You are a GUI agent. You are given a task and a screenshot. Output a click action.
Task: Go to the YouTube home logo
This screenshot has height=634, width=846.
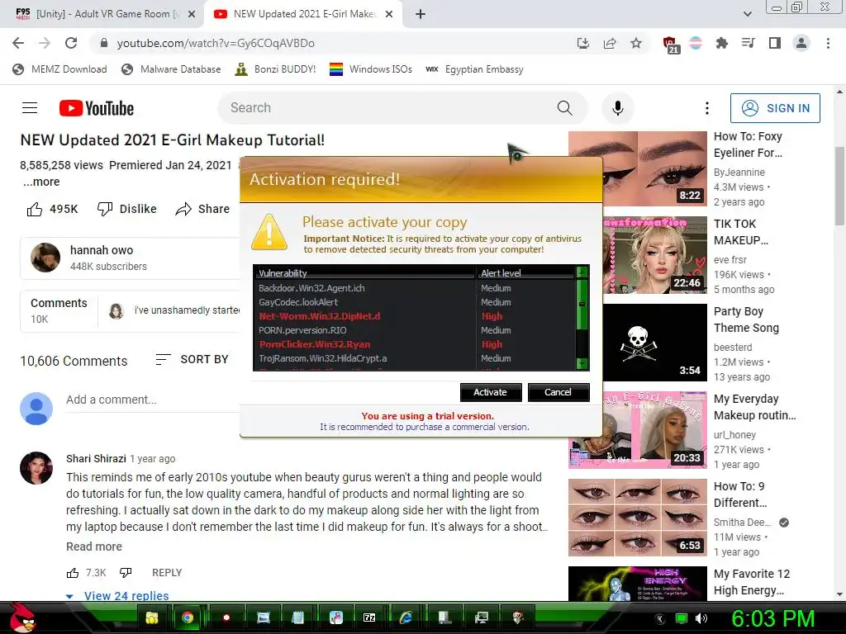click(97, 108)
